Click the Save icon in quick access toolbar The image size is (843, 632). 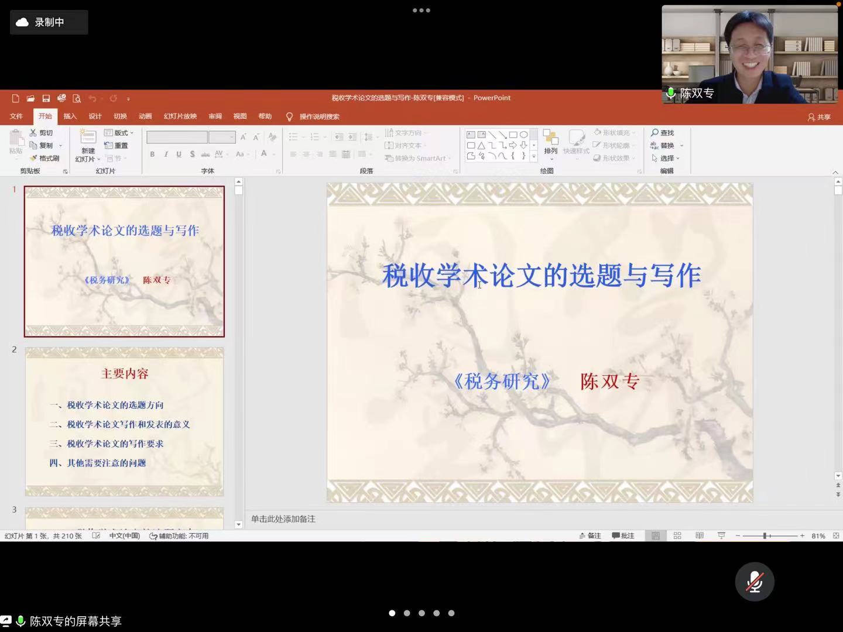pos(46,98)
